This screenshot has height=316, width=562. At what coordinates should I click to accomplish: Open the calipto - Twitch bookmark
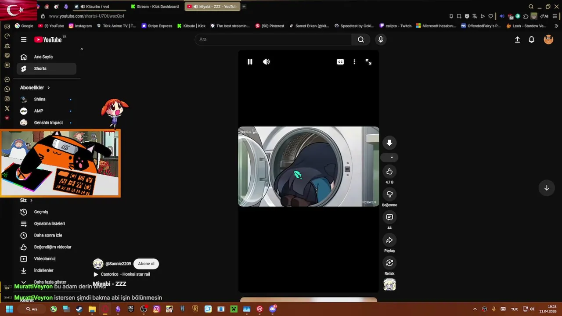(396, 26)
